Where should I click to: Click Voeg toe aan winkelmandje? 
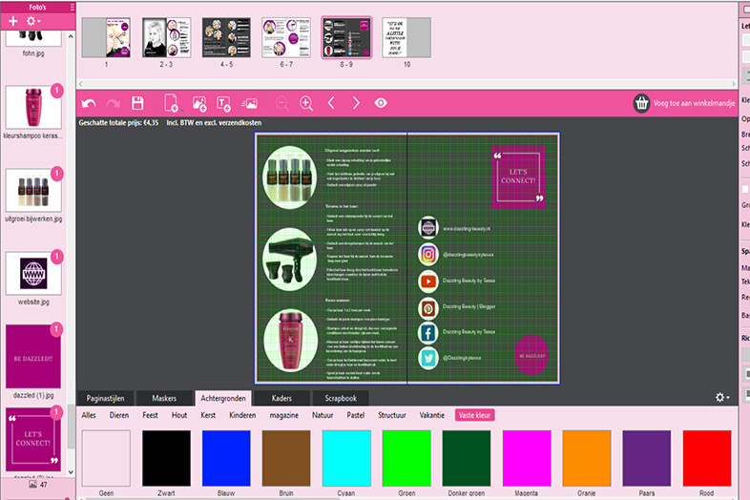click(x=694, y=103)
